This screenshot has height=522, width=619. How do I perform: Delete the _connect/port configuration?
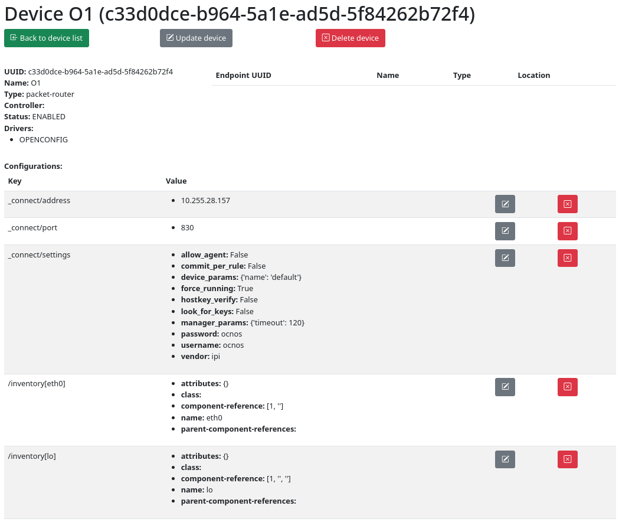point(567,231)
